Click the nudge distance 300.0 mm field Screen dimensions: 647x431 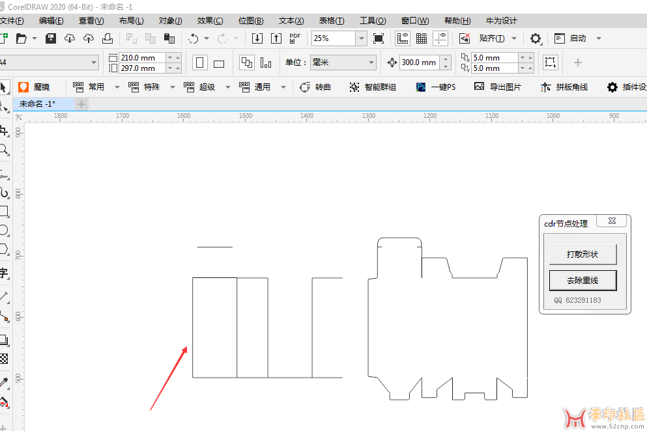(419, 63)
